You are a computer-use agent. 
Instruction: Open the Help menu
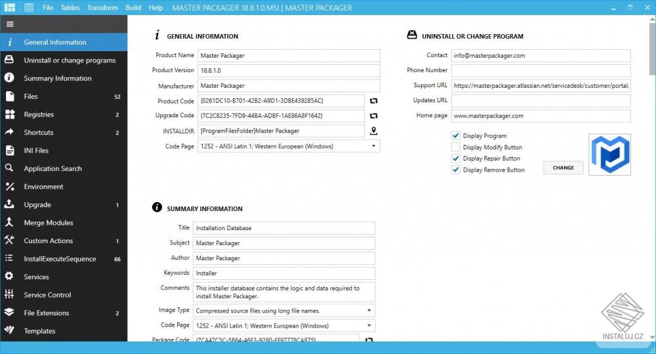point(155,7)
